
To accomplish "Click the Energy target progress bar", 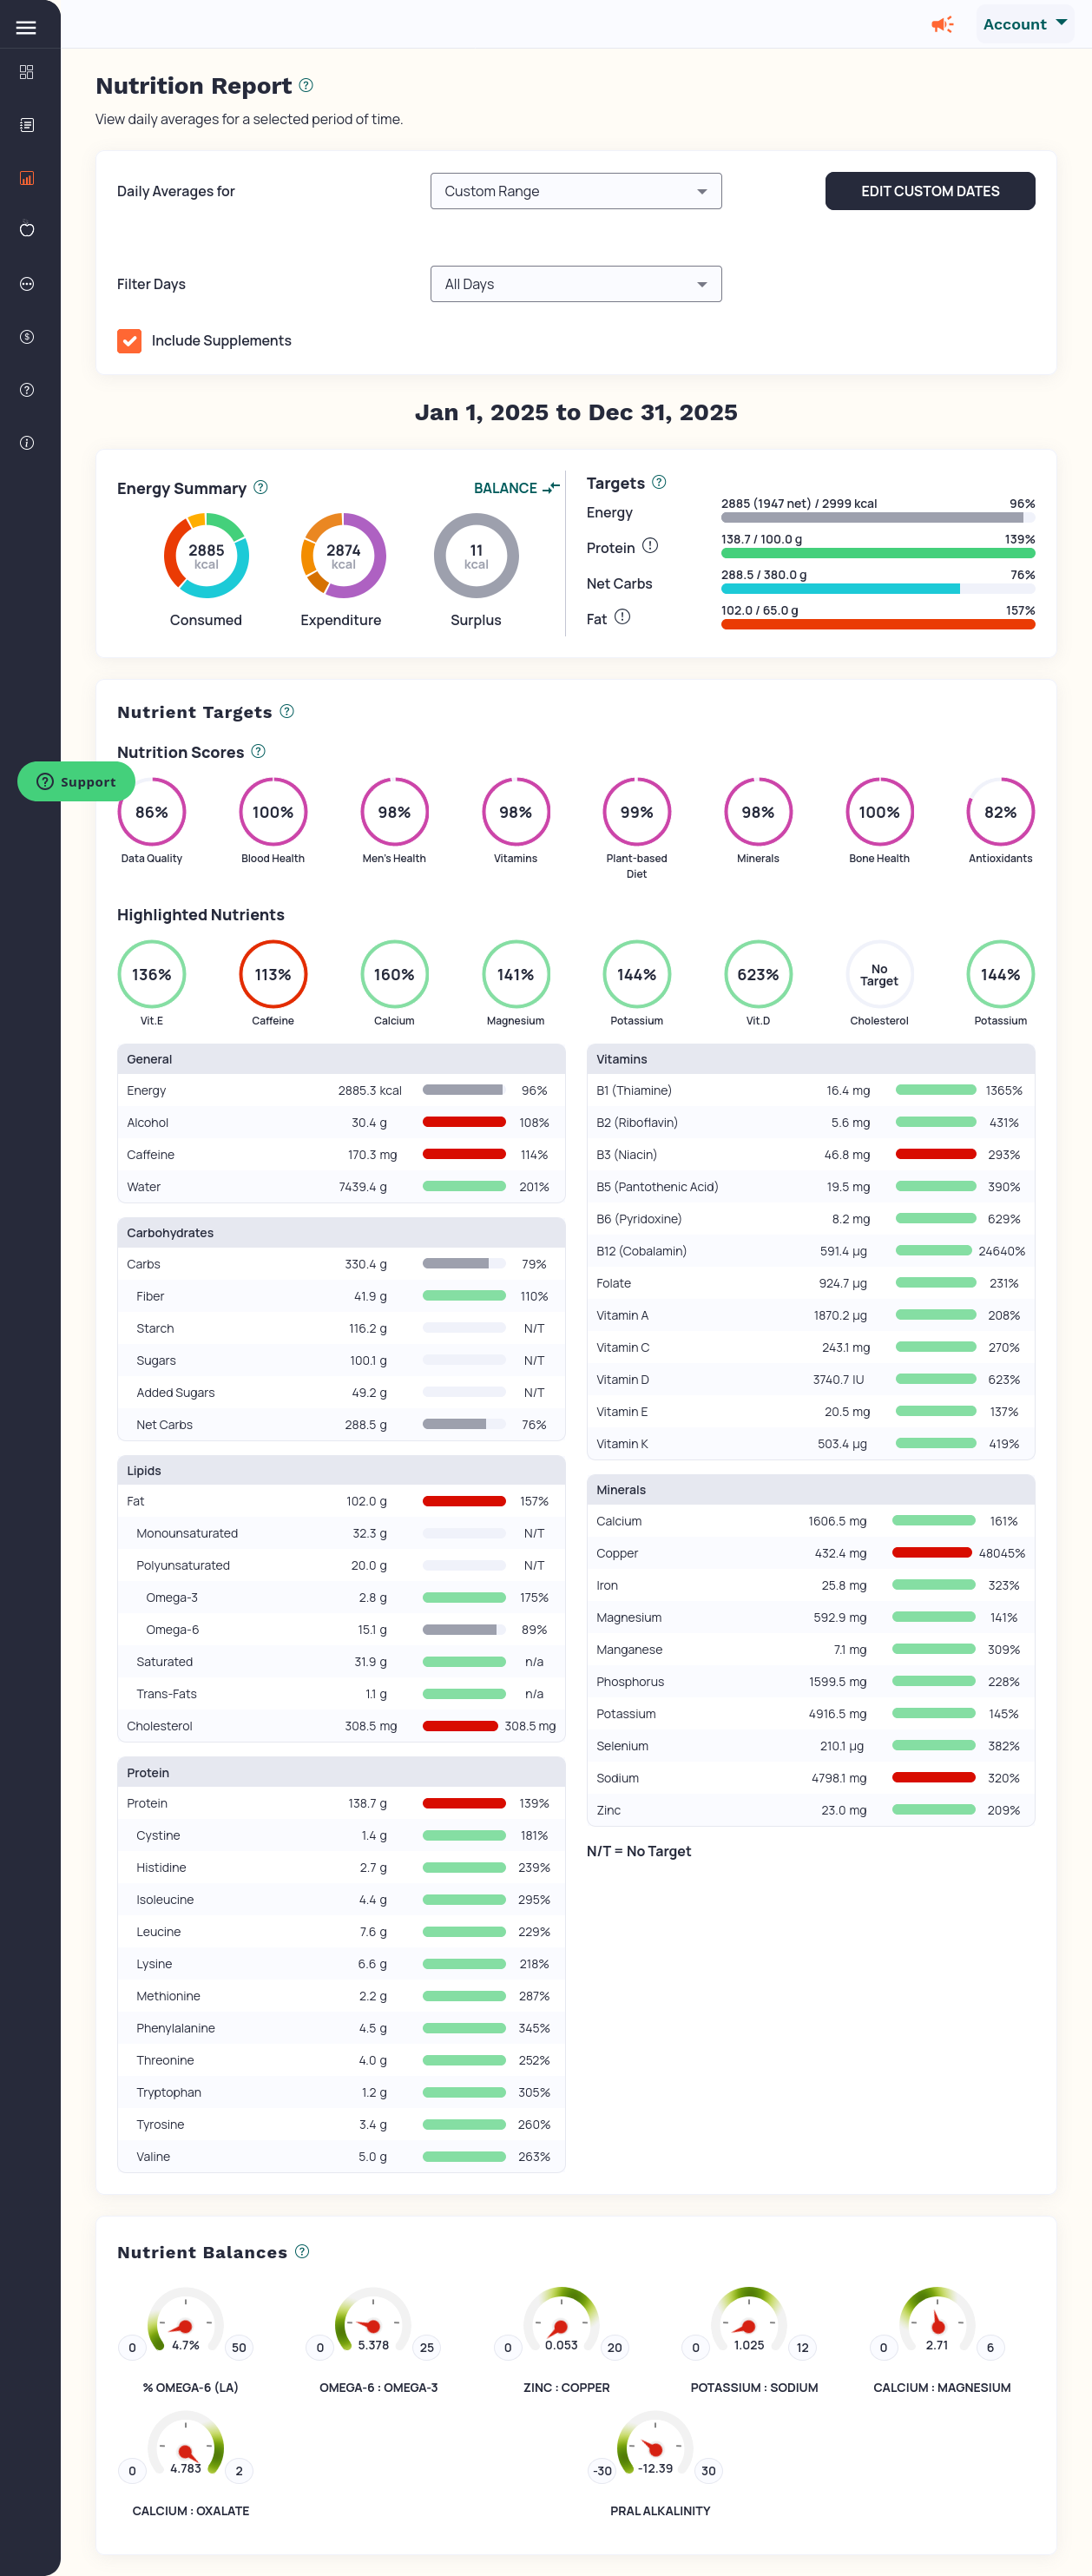I will (x=877, y=518).
